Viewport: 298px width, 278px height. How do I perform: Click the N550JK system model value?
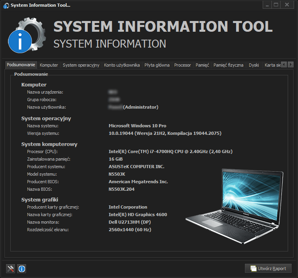pos(117,174)
